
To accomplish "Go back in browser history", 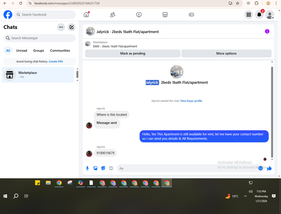I will 5,3.
